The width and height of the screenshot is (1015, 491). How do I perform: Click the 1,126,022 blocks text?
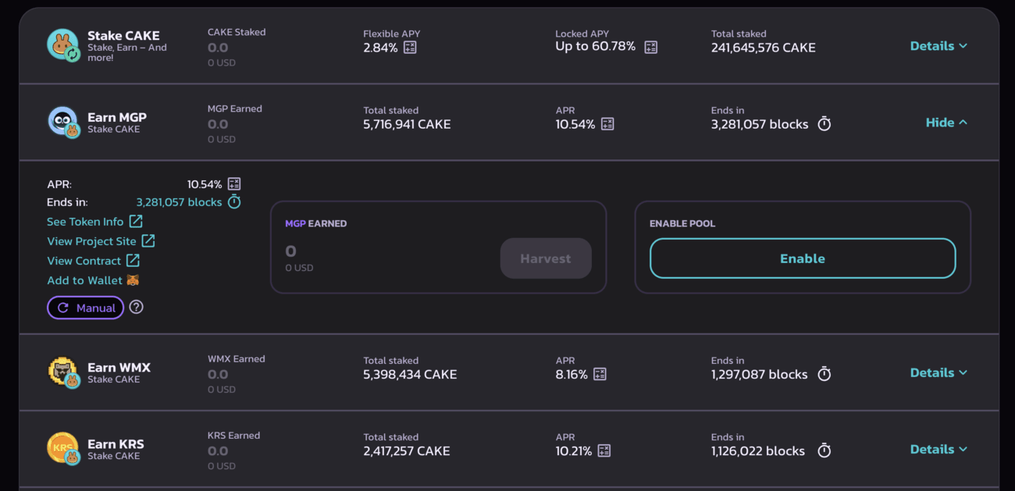point(757,450)
